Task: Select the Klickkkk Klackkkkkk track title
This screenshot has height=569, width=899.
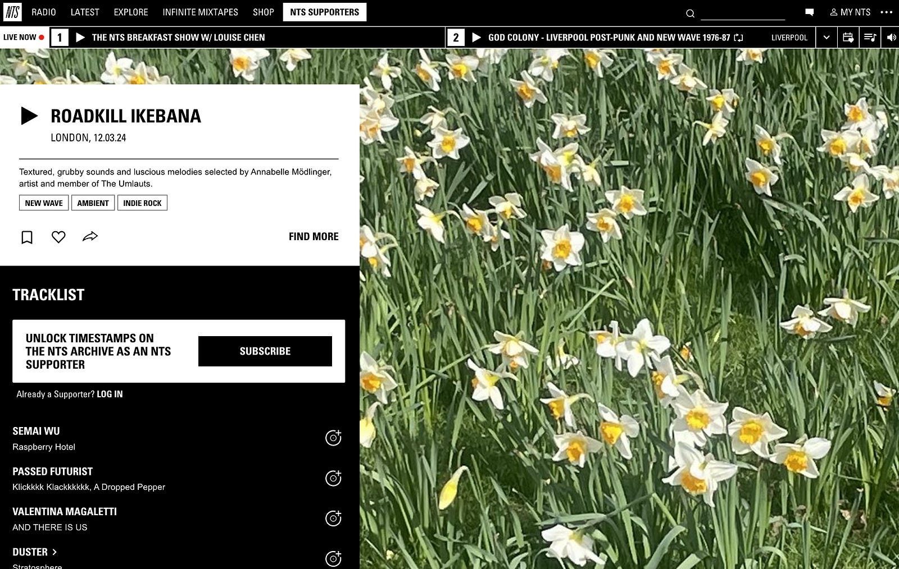Action: tap(89, 487)
